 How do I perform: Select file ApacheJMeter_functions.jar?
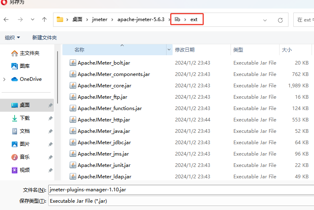point(110,108)
